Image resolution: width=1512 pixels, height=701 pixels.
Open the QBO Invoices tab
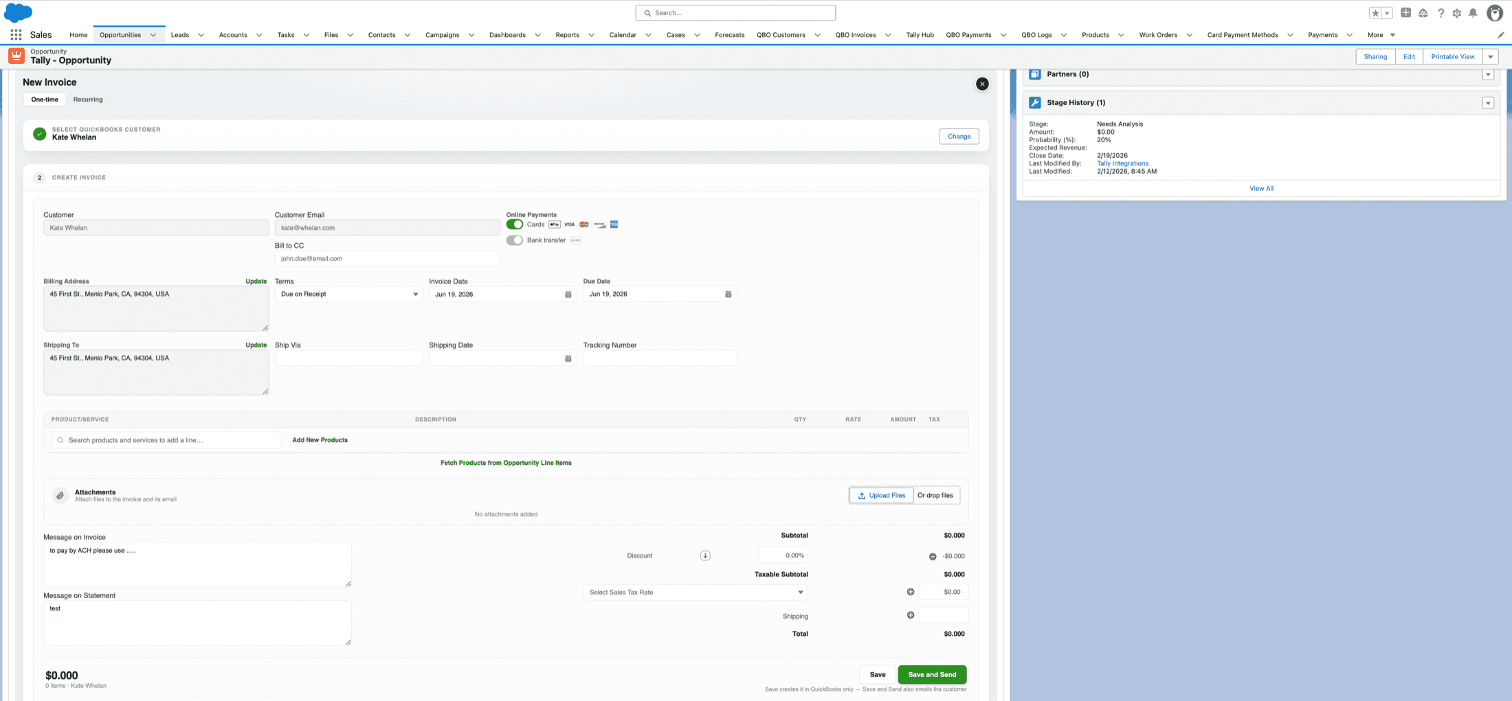pos(856,35)
